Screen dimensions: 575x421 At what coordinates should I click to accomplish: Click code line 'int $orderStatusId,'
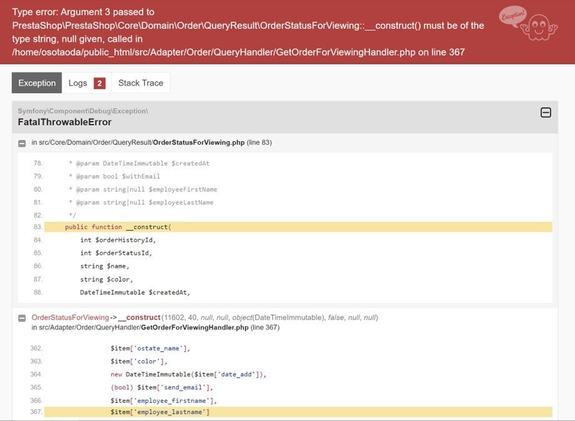pos(116,253)
